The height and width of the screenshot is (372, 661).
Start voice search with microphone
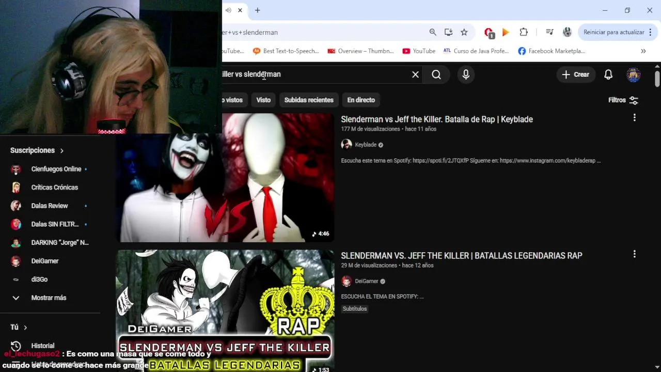point(466,74)
